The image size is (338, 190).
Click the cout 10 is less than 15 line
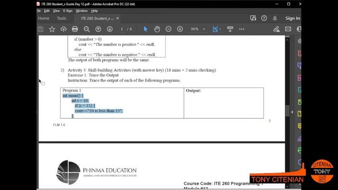(99, 111)
